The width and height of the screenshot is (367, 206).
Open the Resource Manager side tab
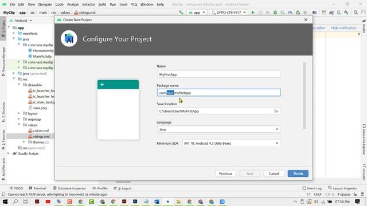click(x=3, y=61)
